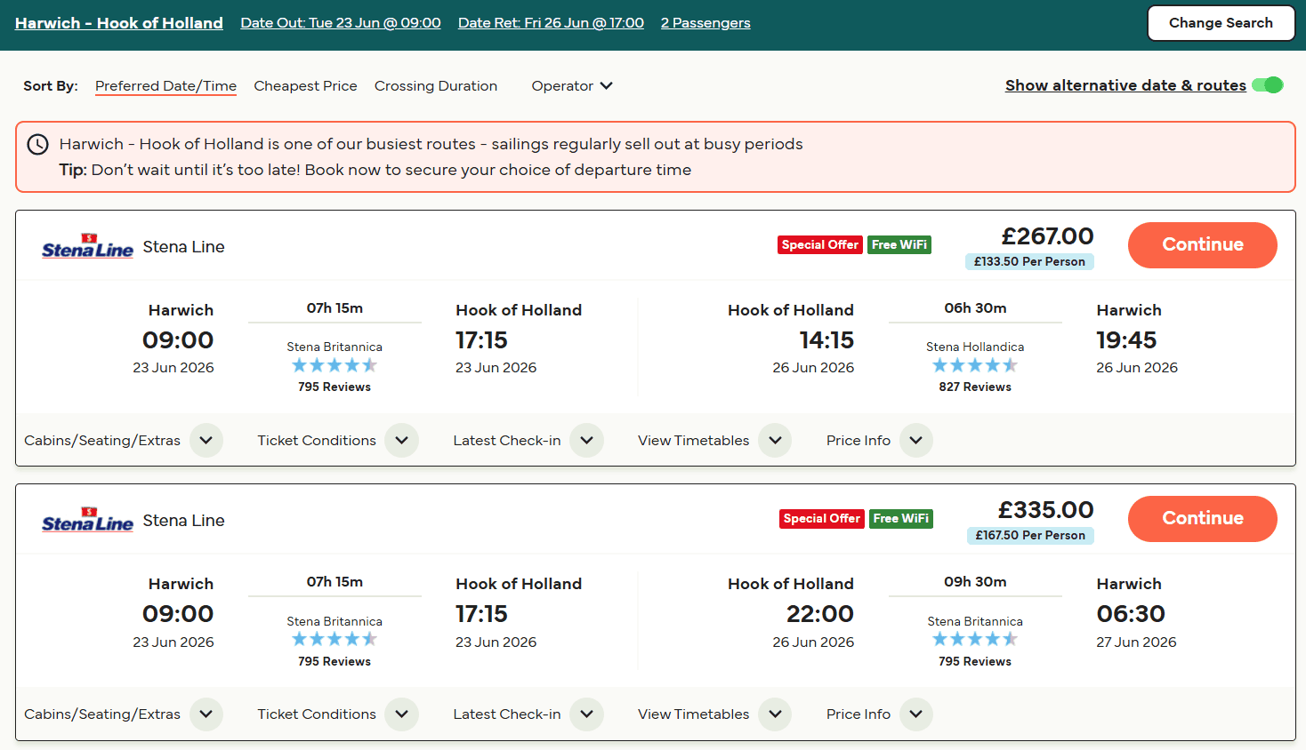Toggle Show alternative date & routes switch
1306x750 pixels.
click(x=1268, y=85)
